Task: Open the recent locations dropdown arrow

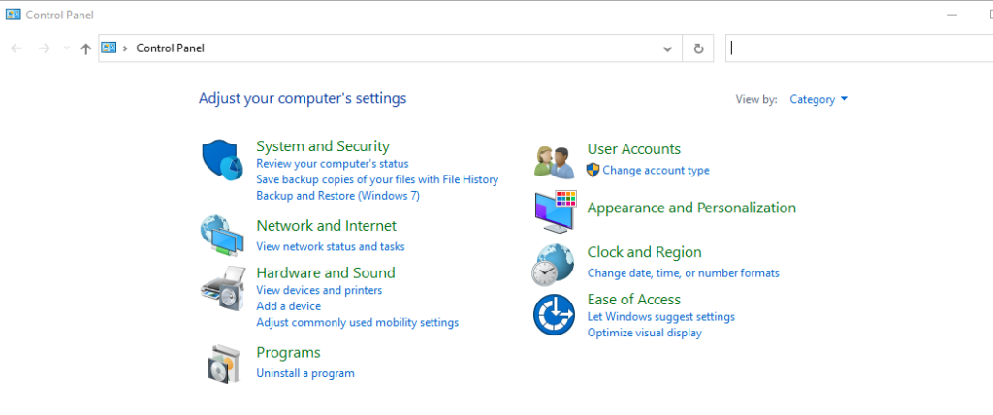Action: point(67,48)
